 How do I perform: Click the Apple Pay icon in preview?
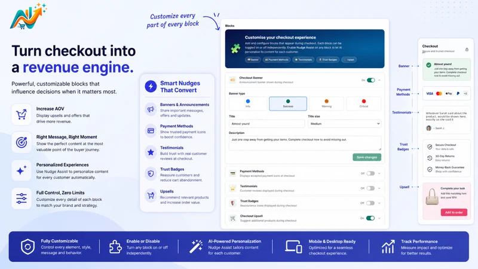click(x=449, y=94)
